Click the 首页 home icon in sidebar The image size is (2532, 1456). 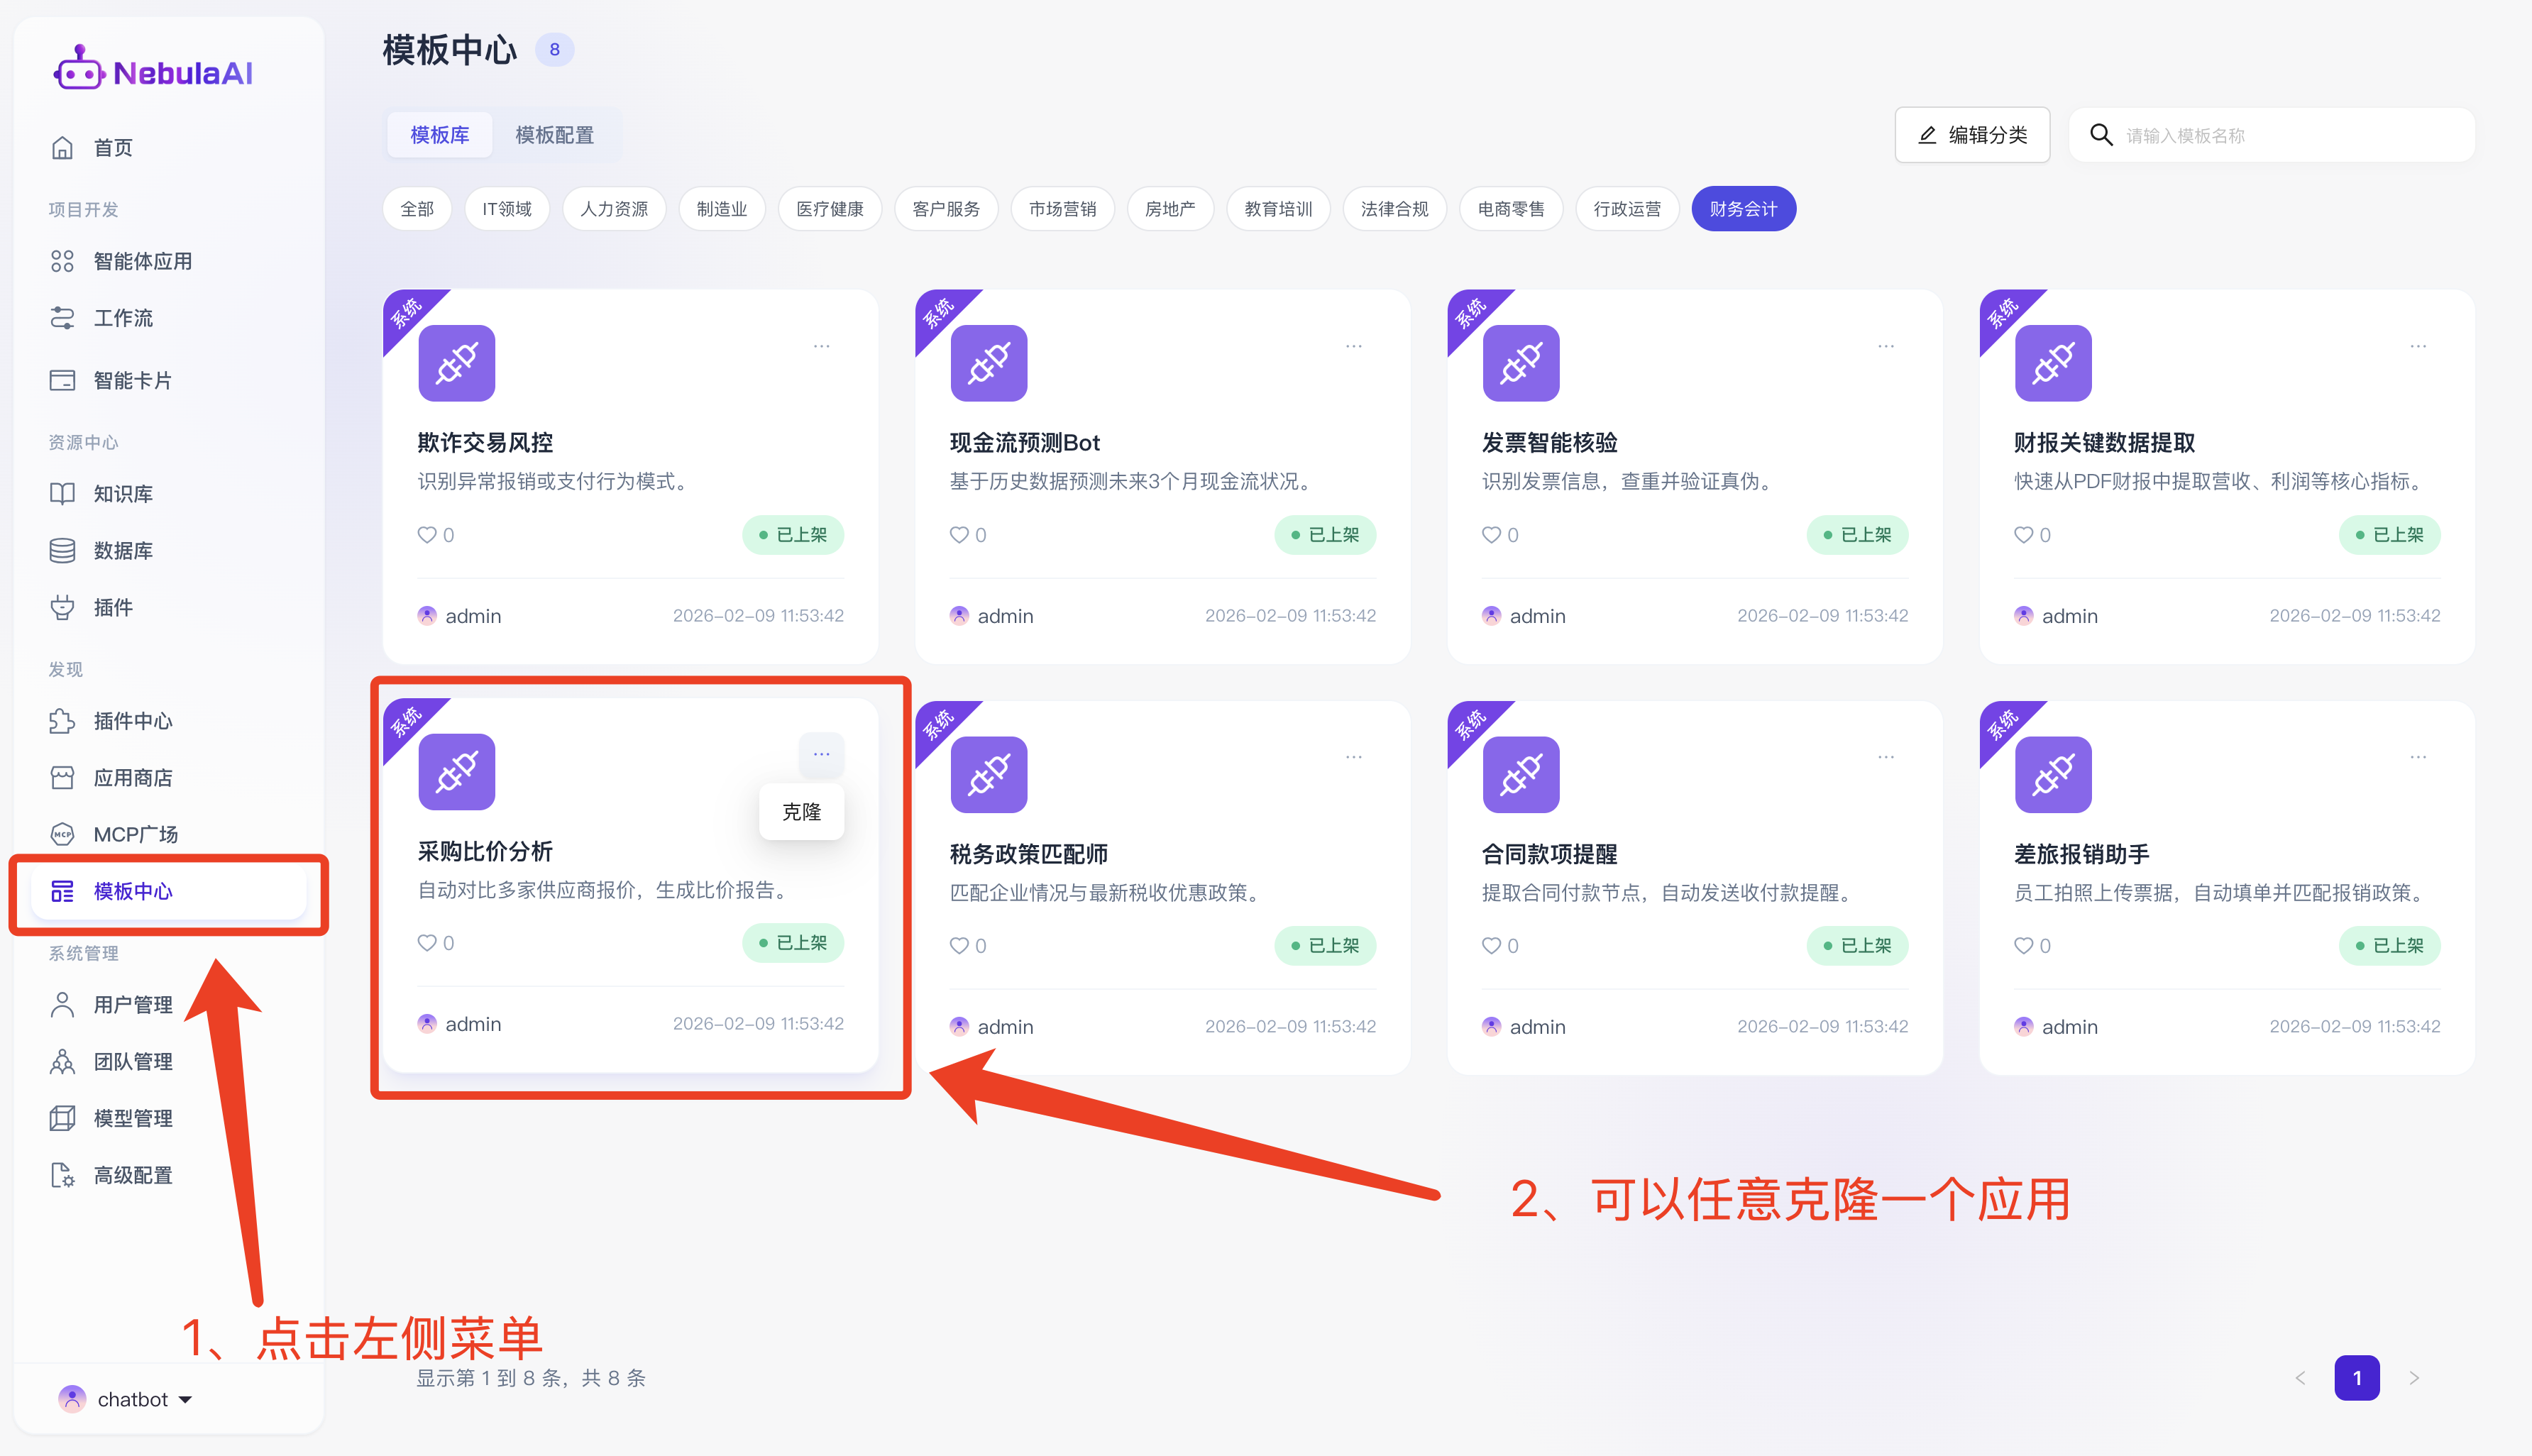pos(62,148)
